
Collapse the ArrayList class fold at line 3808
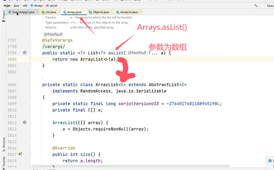(30, 97)
